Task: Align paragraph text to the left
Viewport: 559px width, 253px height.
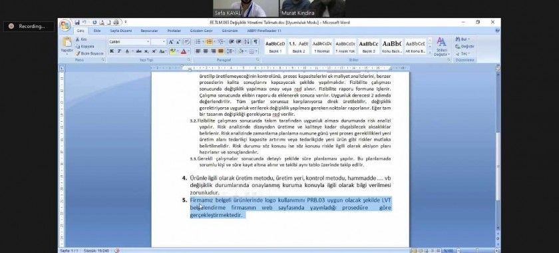Action: pos(198,51)
